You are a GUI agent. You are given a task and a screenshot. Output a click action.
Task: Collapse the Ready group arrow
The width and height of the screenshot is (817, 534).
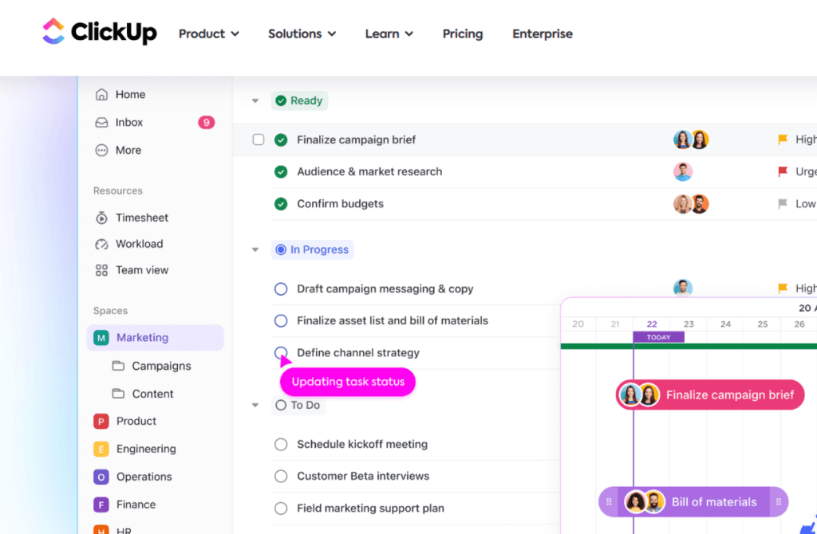tap(255, 101)
